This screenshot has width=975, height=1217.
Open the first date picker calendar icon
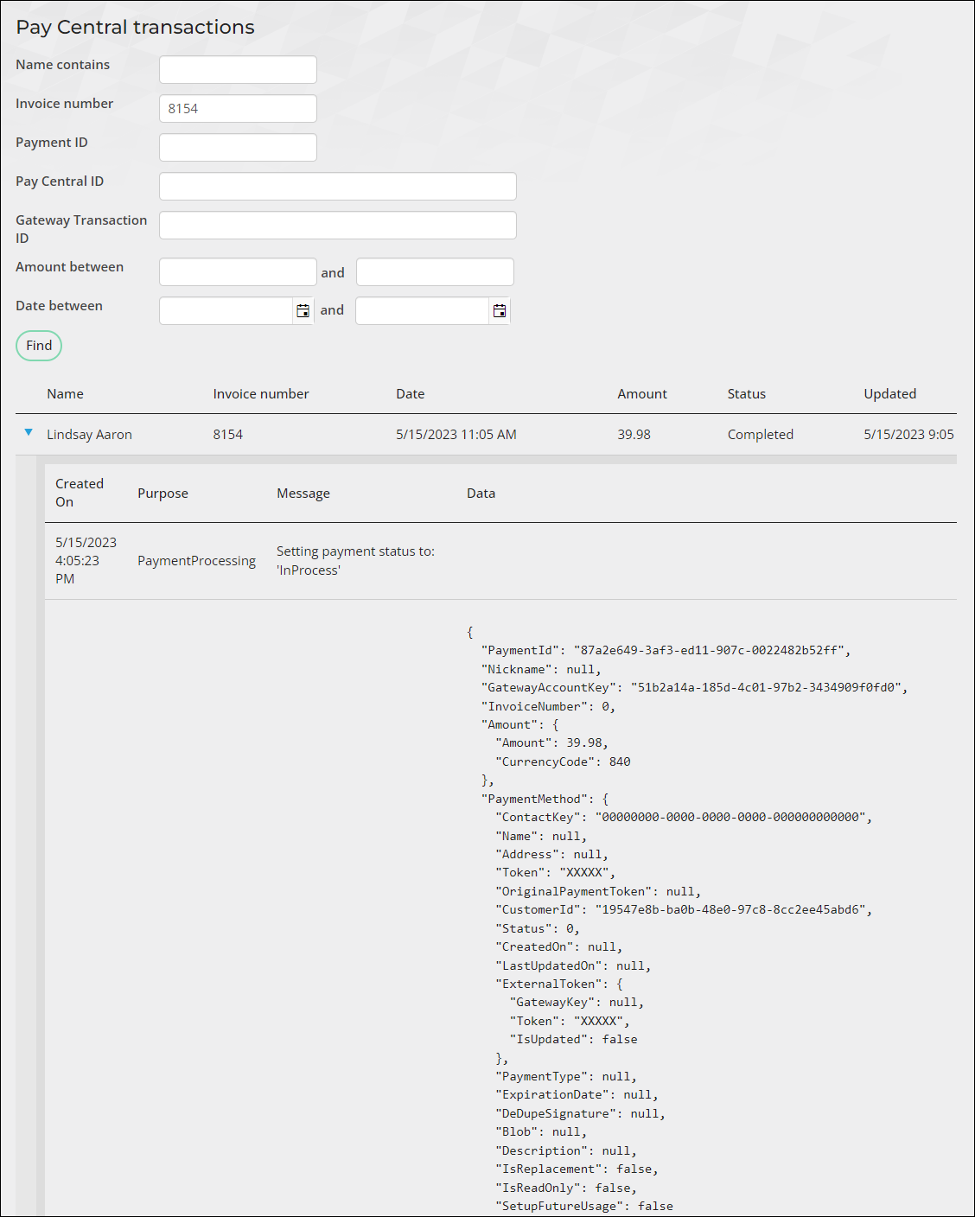303,310
